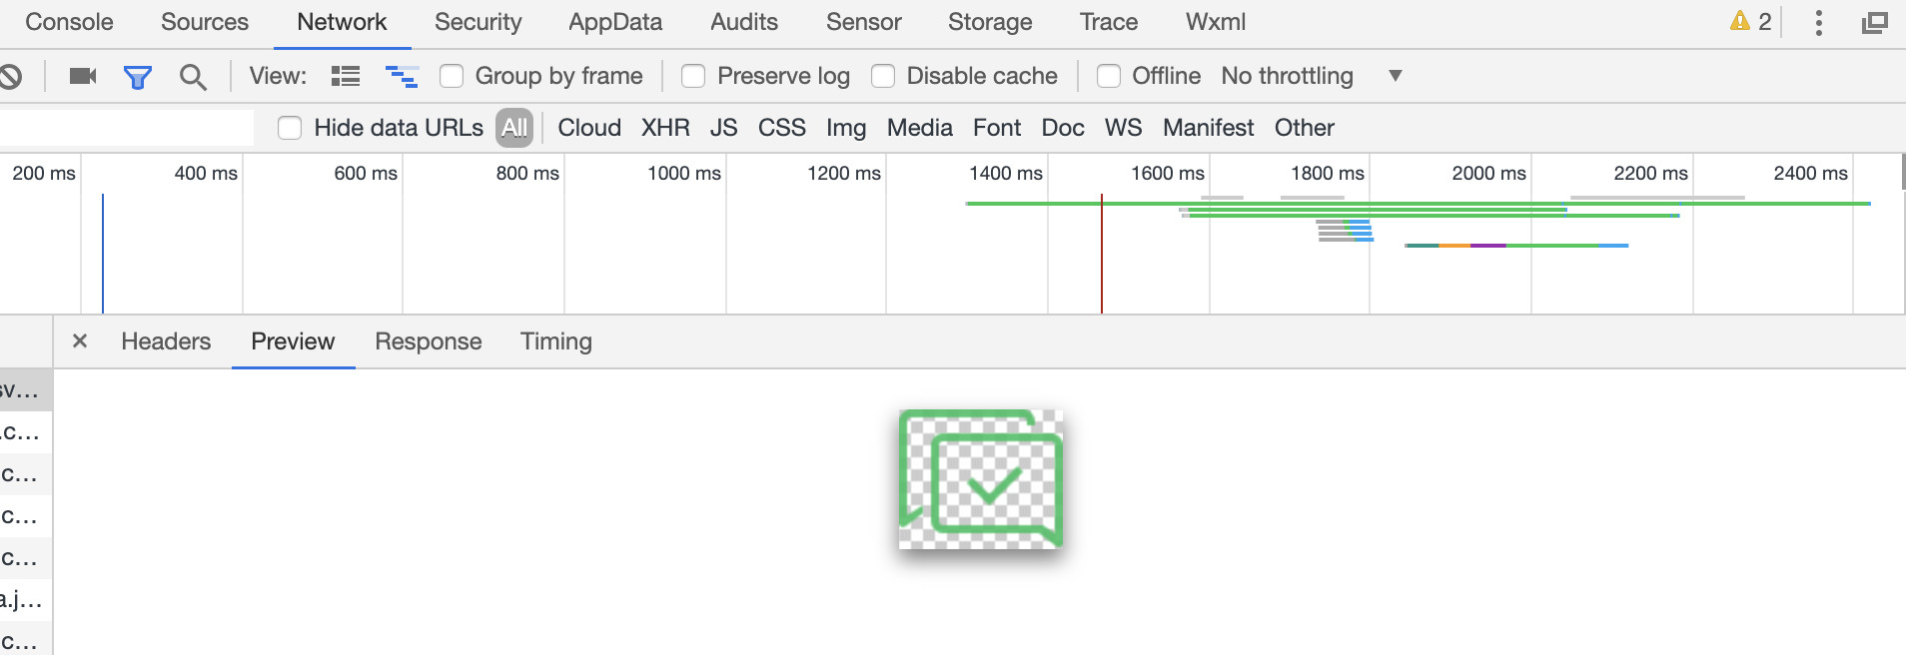The image size is (1906, 655).
Task: Toggle Hide data URLs checkbox
Action: click(x=290, y=128)
